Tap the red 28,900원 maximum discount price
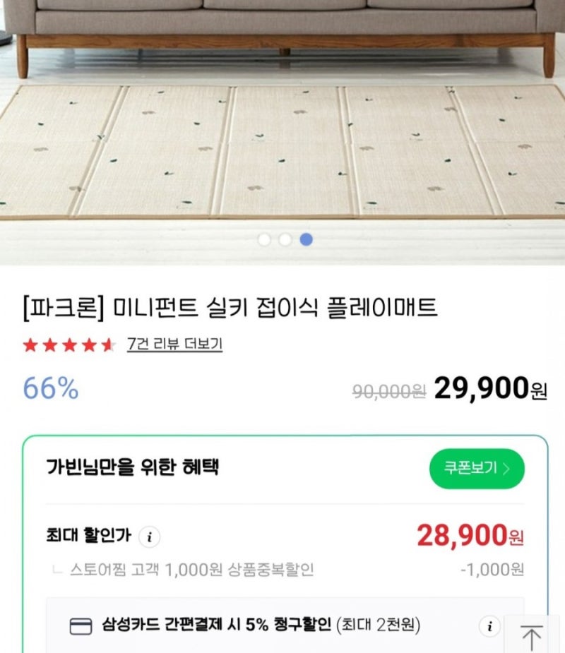565x653 pixels. 470,537
